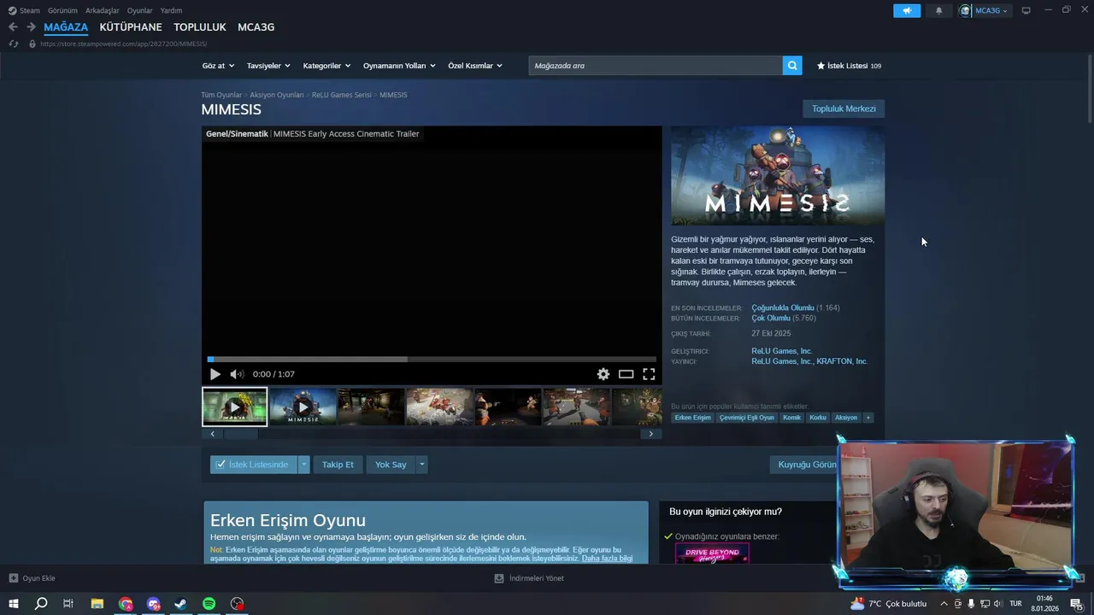Switch the trailer to fullscreen

(x=649, y=374)
